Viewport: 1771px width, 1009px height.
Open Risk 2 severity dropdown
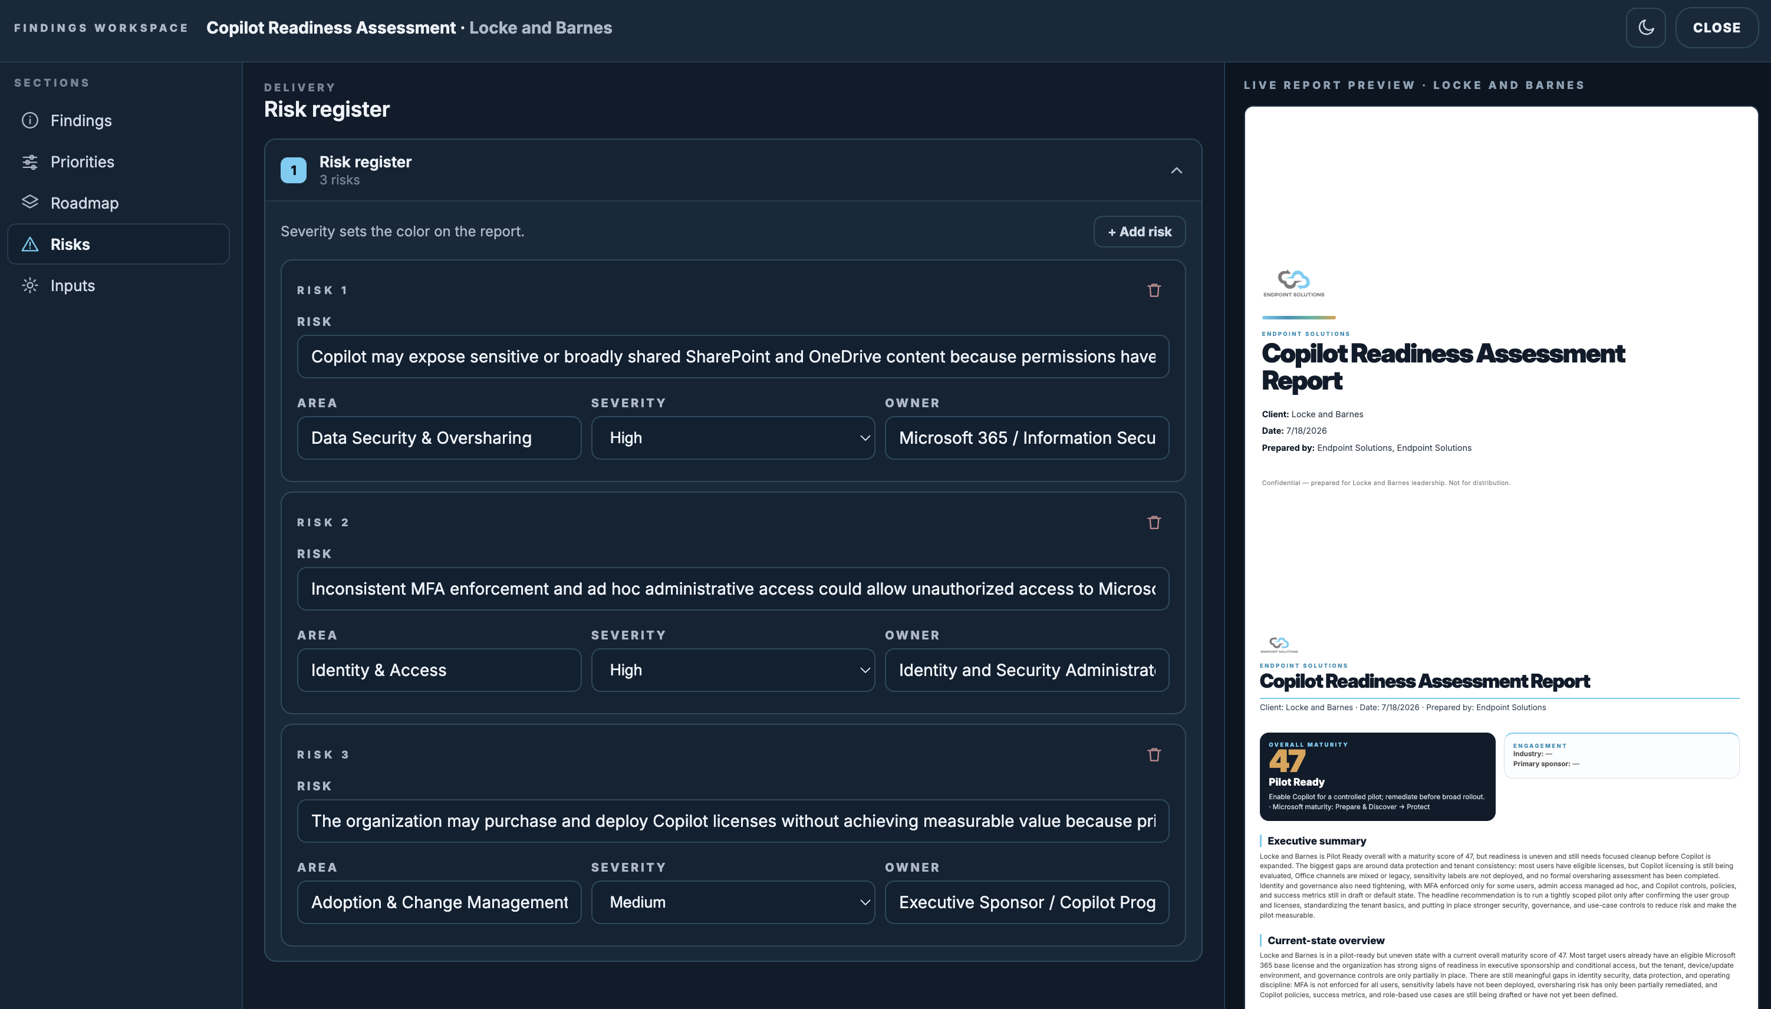733,670
